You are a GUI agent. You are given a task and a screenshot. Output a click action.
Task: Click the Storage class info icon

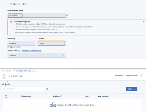[x=19, y=51]
